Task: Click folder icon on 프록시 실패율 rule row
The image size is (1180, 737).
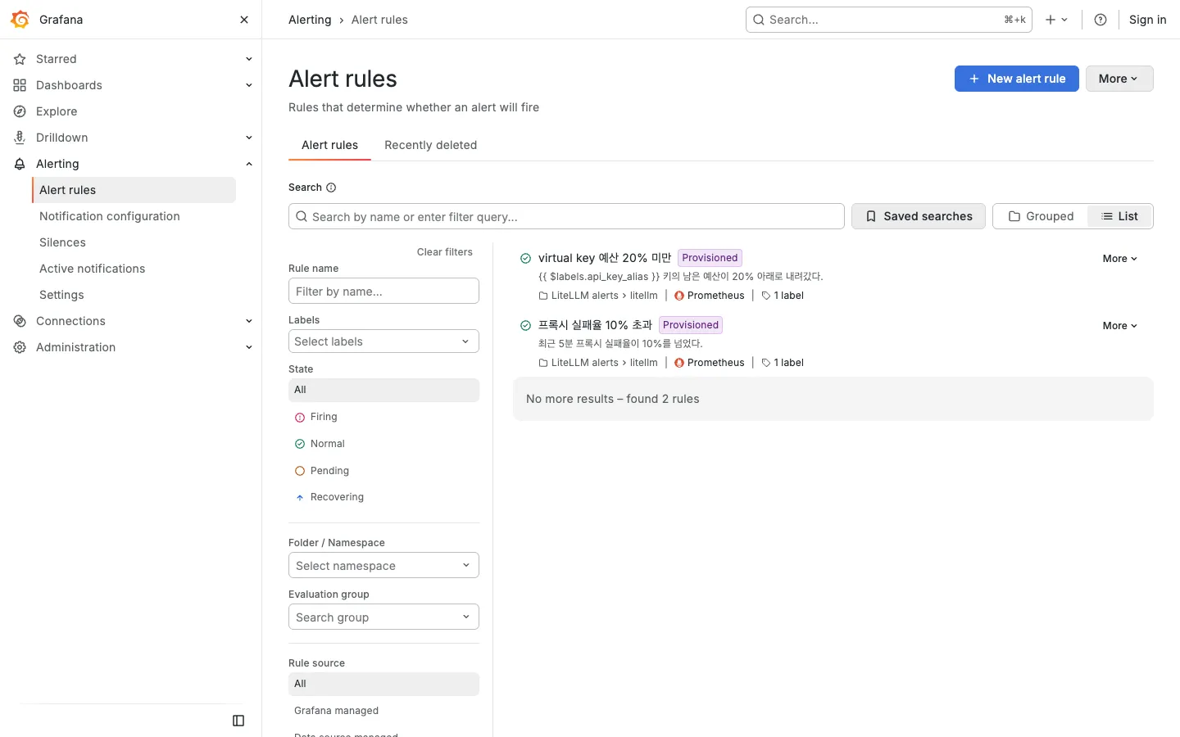Action: click(x=543, y=363)
